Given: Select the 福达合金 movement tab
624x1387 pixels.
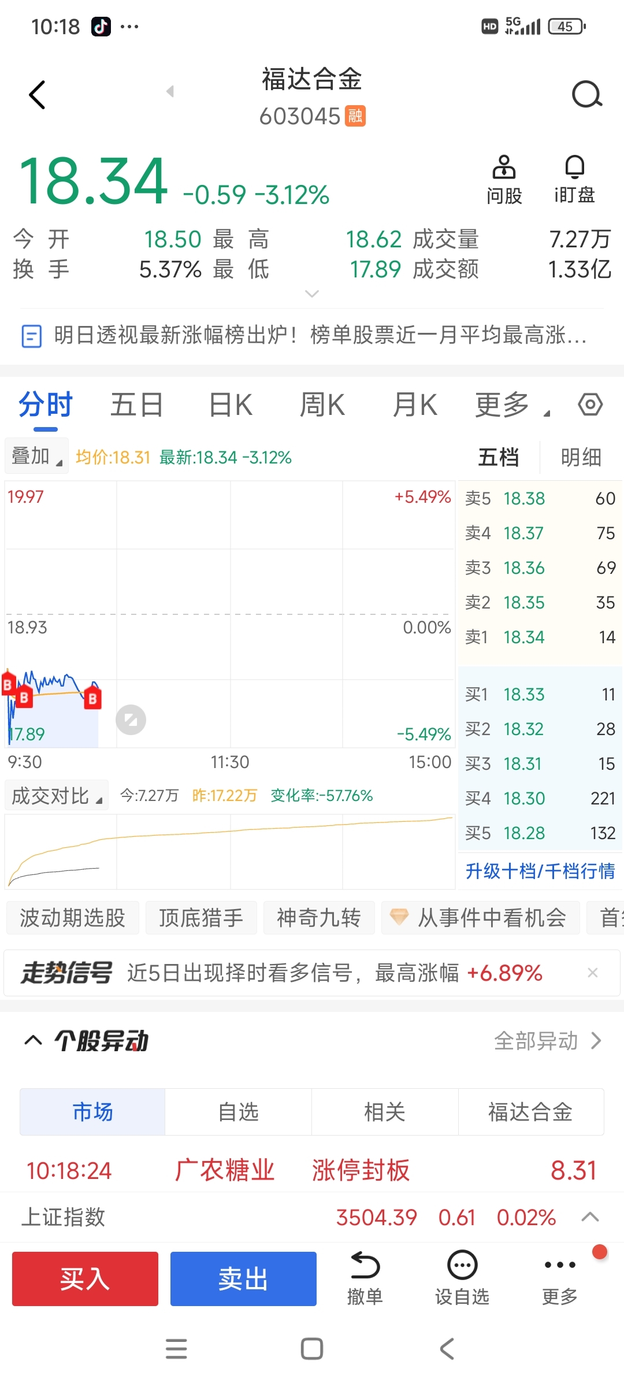Looking at the screenshot, I should click(530, 1112).
